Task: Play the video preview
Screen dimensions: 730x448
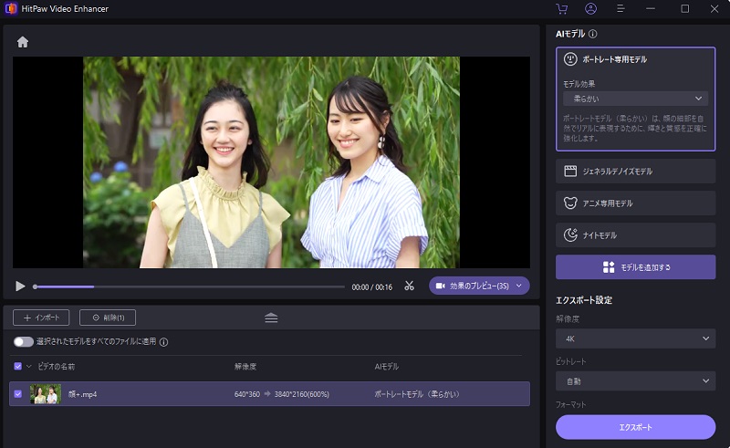Action: pyautogui.click(x=20, y=286)
